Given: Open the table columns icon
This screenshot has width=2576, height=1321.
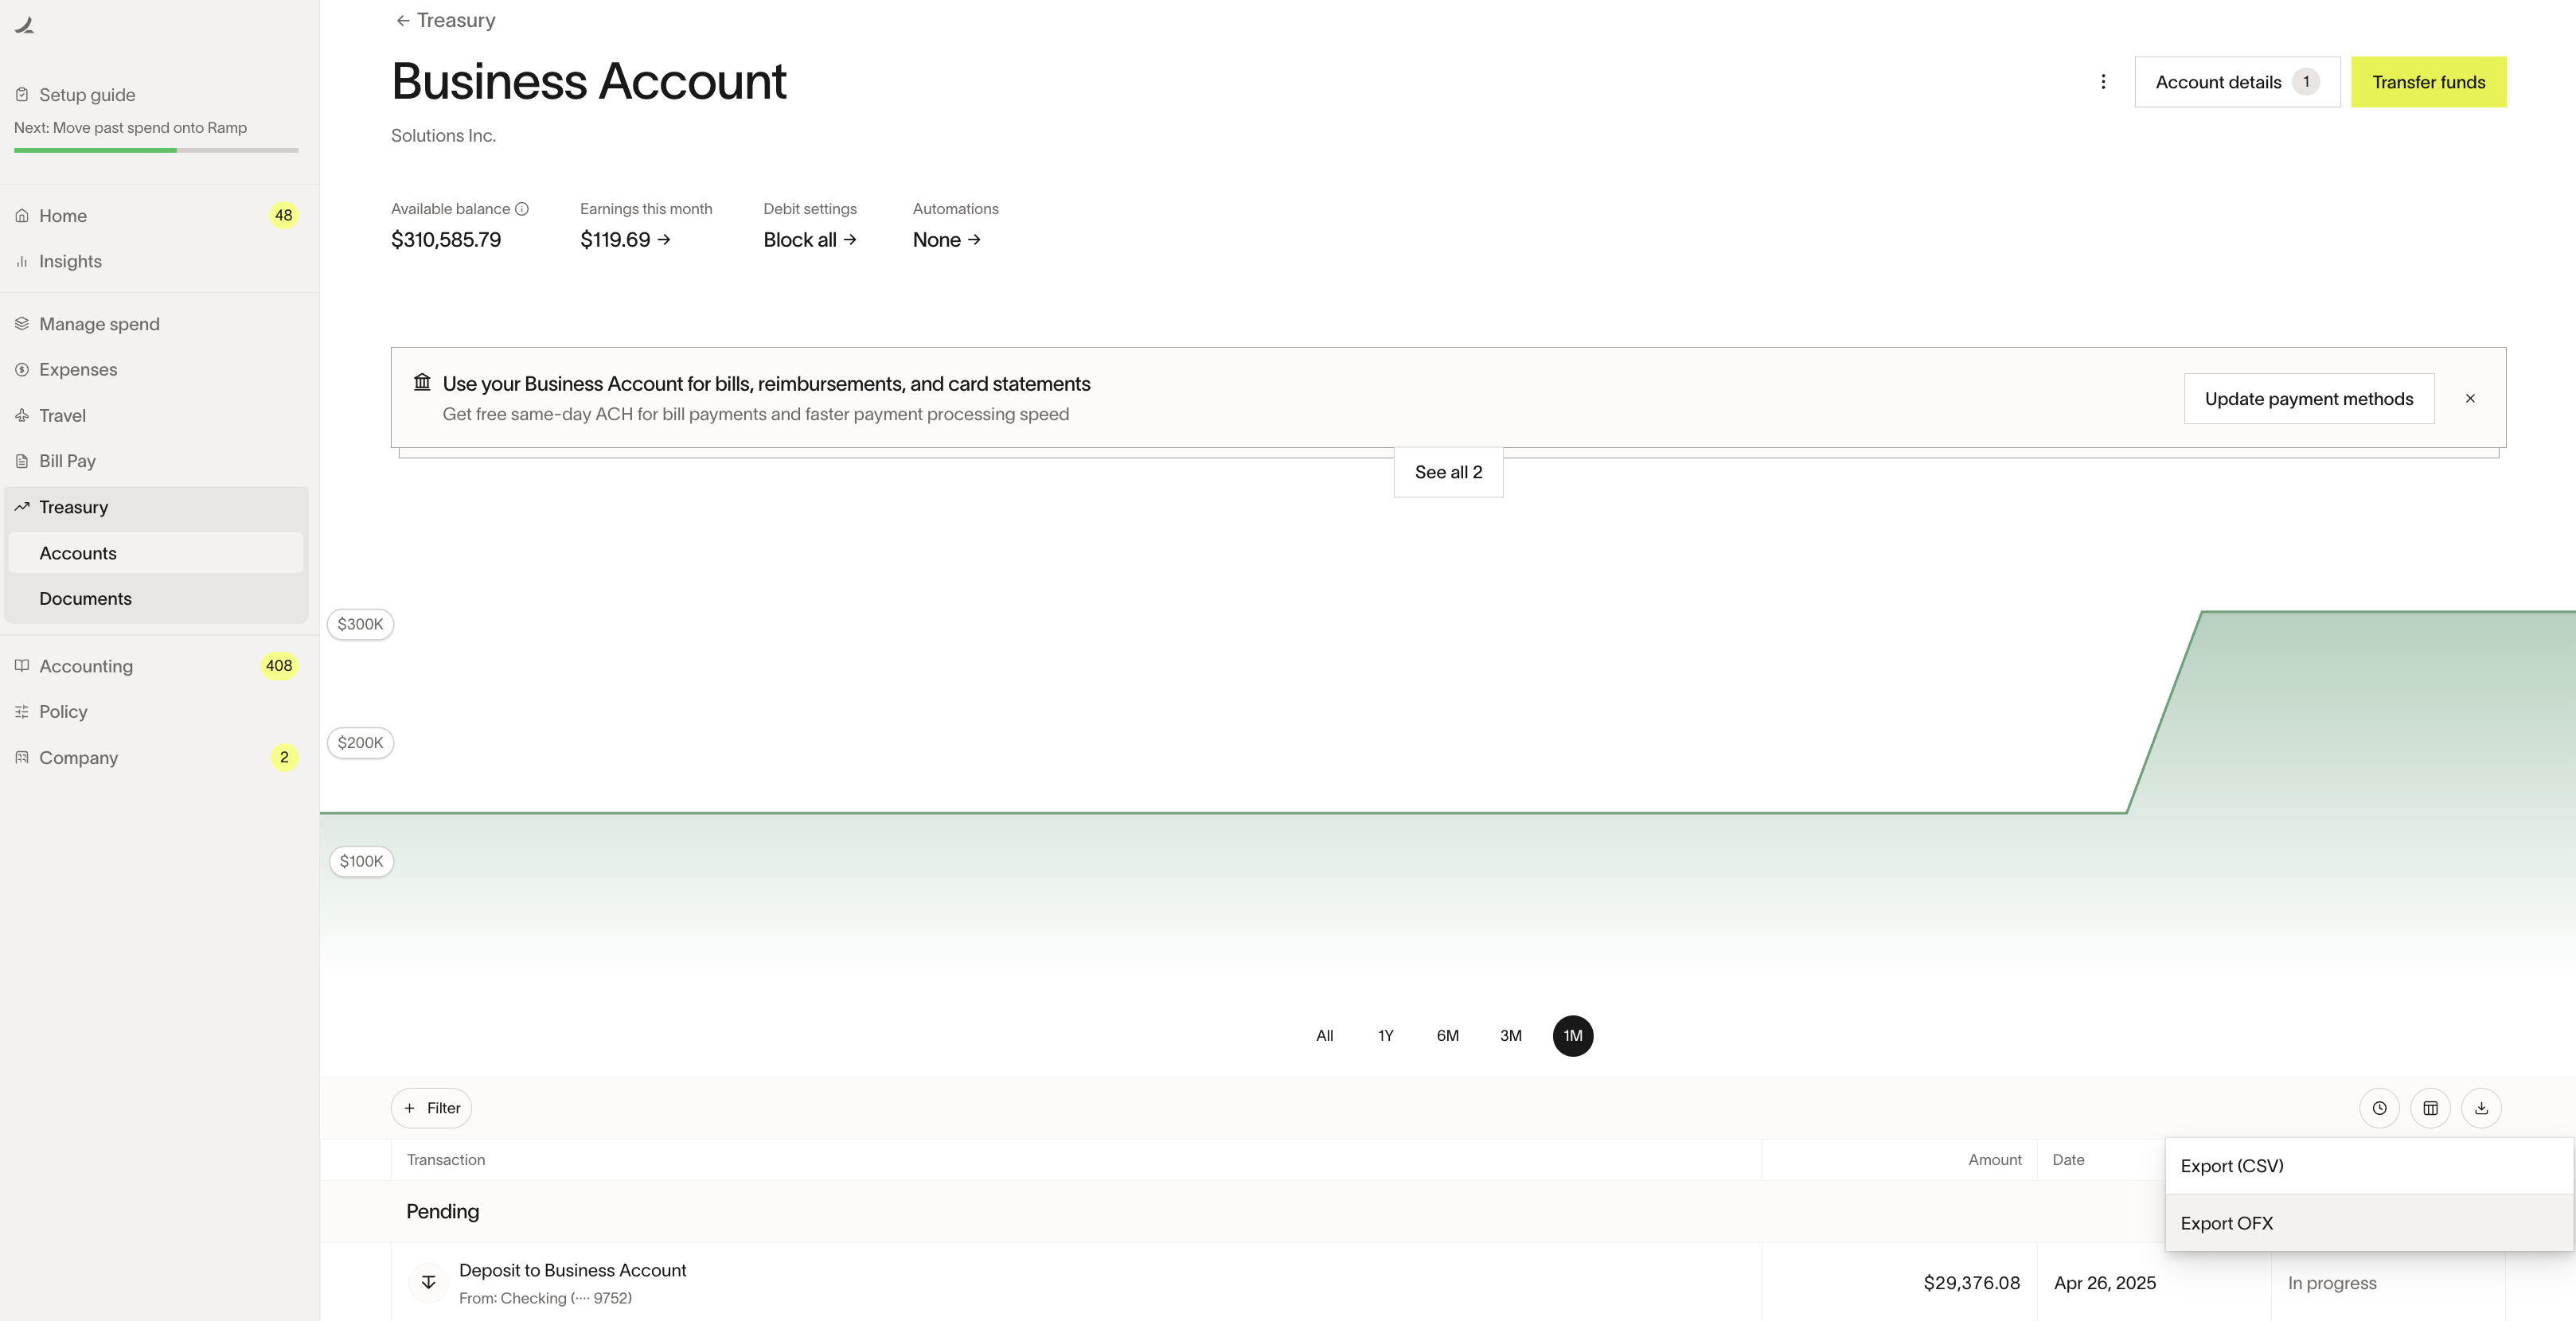Looking at the screenshot, I should [2430, 1108].
